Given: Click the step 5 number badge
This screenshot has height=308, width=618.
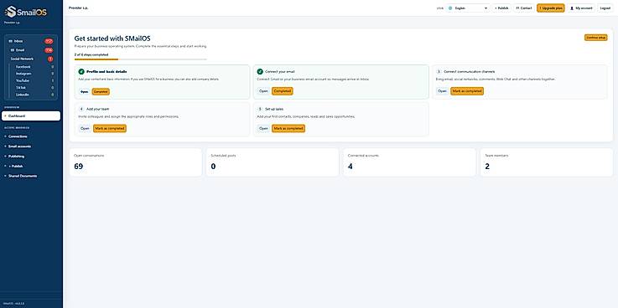Looking at the screenshot, I should (260, 109).
